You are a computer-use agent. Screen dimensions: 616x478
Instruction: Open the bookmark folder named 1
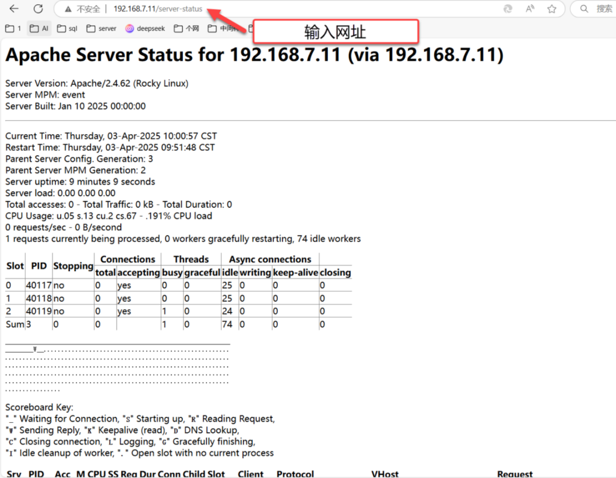13,28
